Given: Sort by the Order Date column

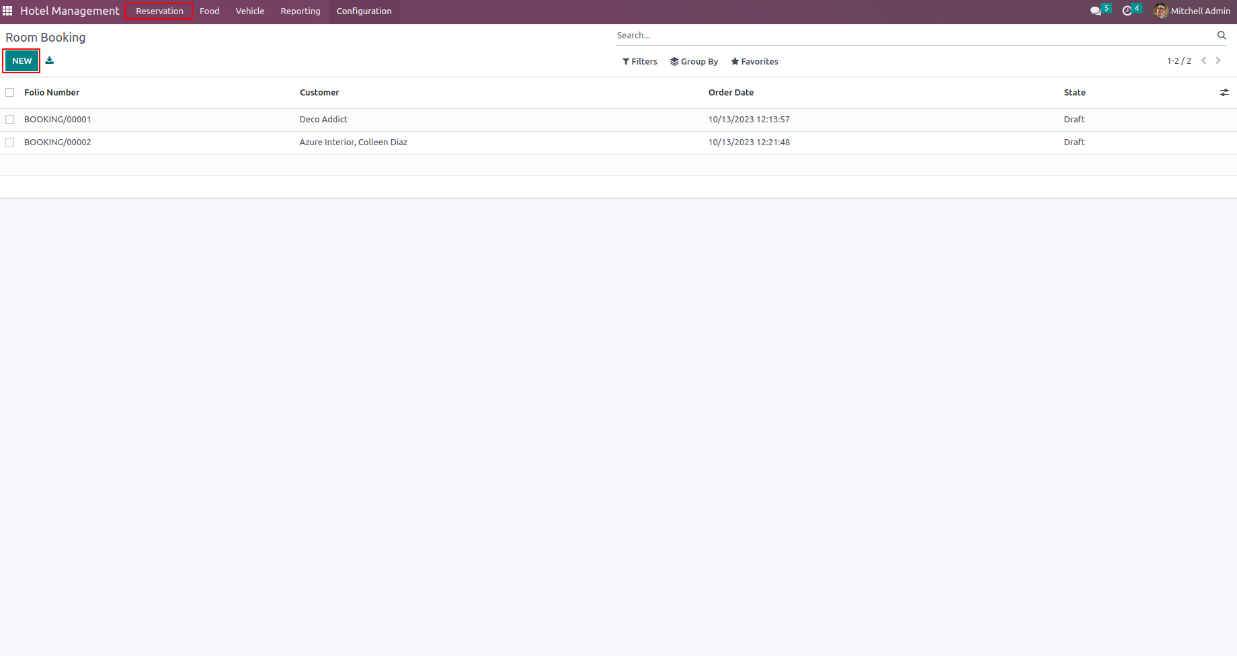Looking at the screenshot, I should 731,93.
